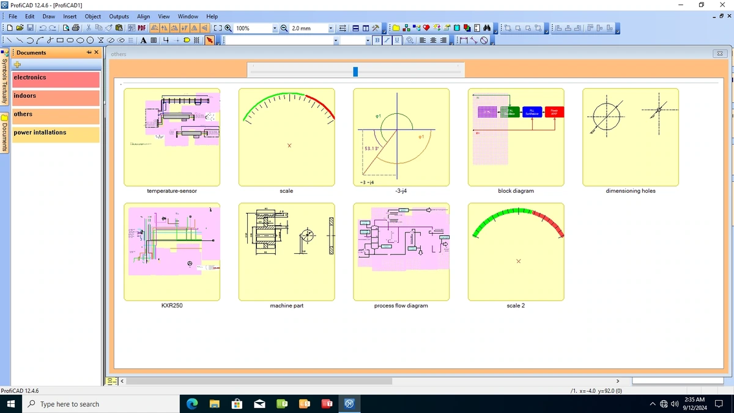Click the horizontal scrollbar right arrow

click(x=618, y=381)
